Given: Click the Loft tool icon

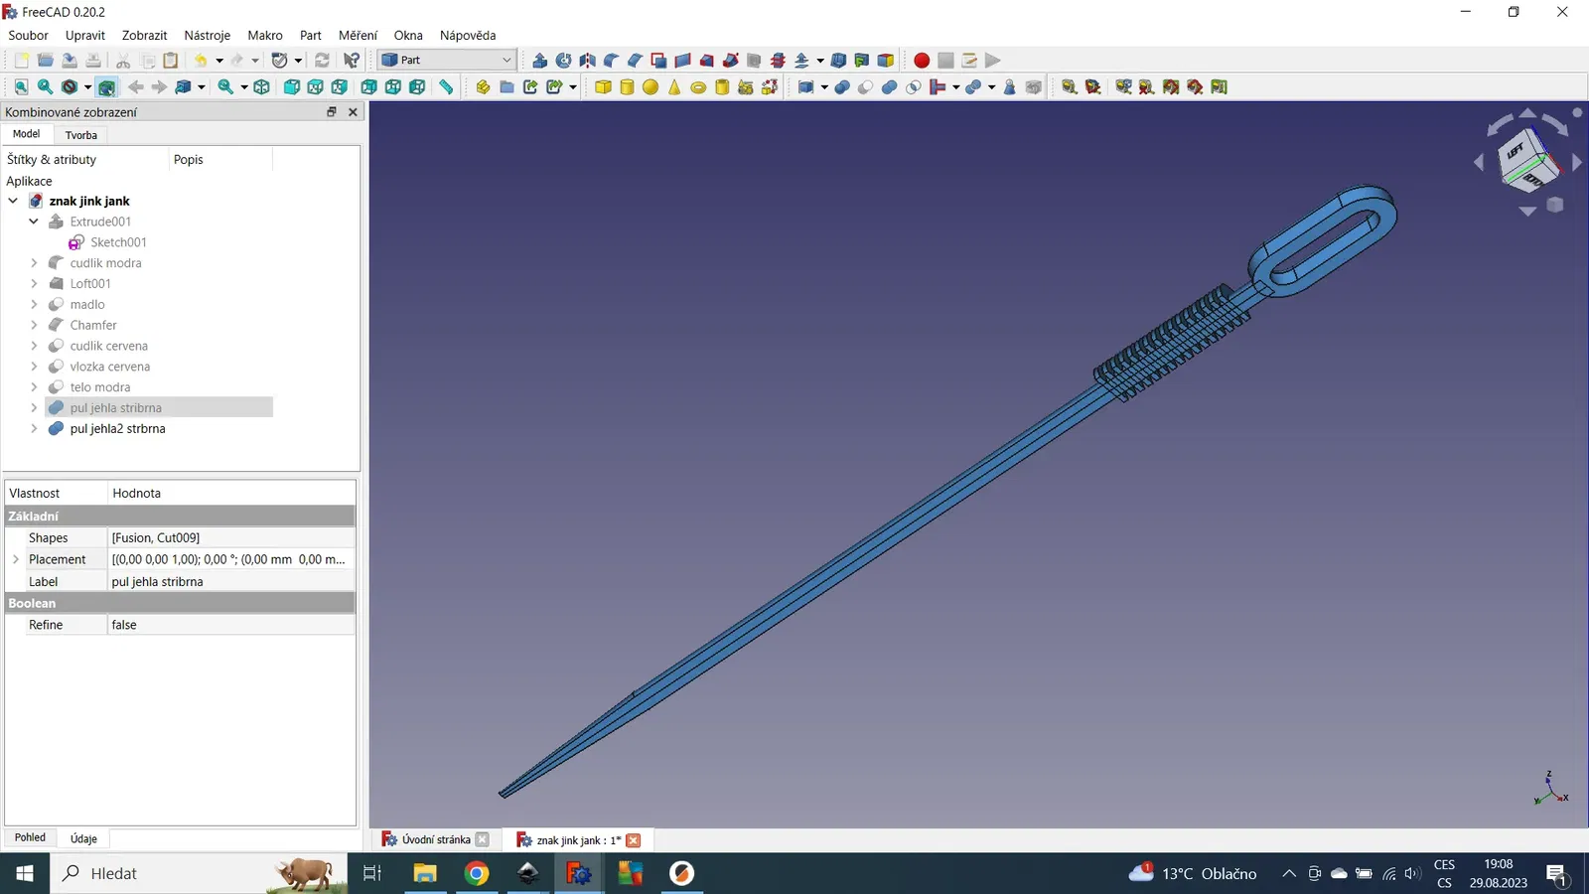Looking at the screenshot, I should (x=706, y=61).
